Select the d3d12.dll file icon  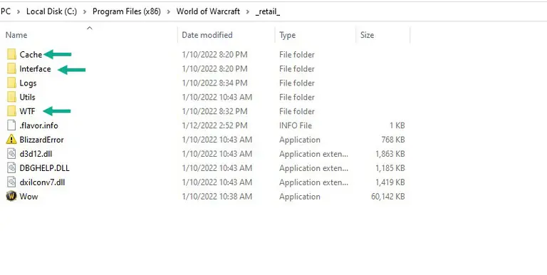11,154
